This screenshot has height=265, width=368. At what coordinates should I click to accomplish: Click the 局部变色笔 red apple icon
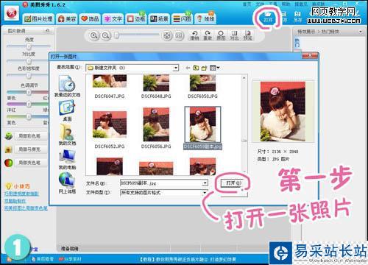pyautogui.click(x=9, y=163)
